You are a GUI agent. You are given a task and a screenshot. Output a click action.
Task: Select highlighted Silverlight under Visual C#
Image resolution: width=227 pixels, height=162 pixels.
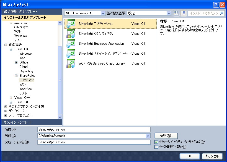27,80
